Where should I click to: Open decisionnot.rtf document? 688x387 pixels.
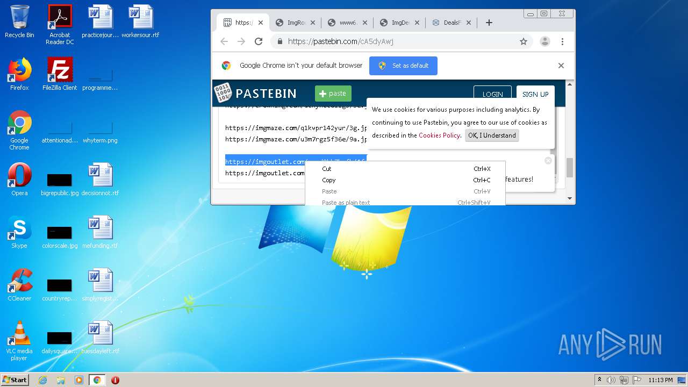pos(100,180)
